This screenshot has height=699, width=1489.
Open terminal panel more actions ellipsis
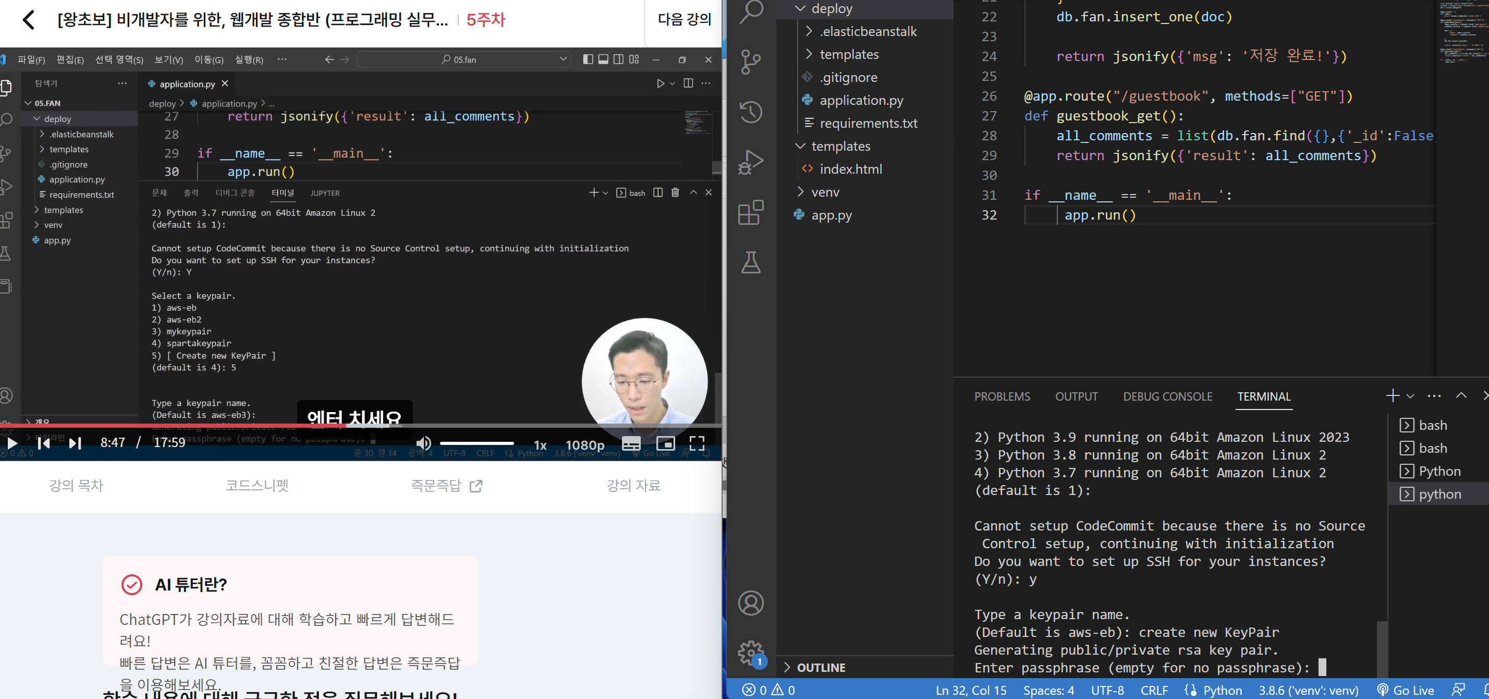[1434, 396]
